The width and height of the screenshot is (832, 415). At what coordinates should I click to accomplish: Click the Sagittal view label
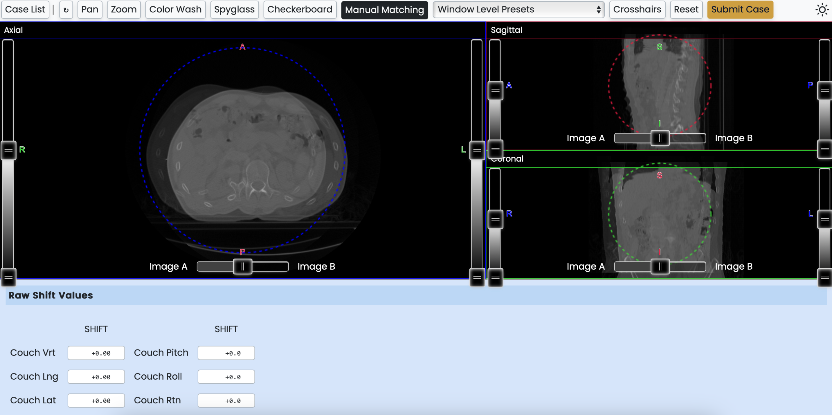[x=506, y=30]
